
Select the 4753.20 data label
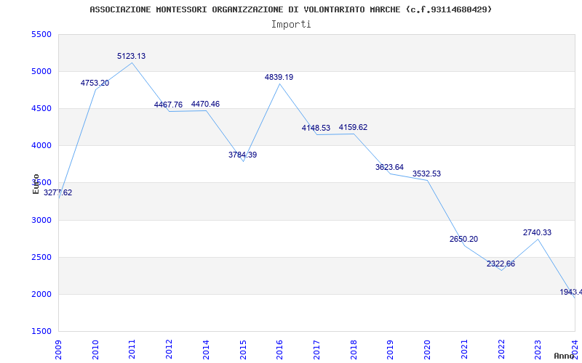click(95, 83)
